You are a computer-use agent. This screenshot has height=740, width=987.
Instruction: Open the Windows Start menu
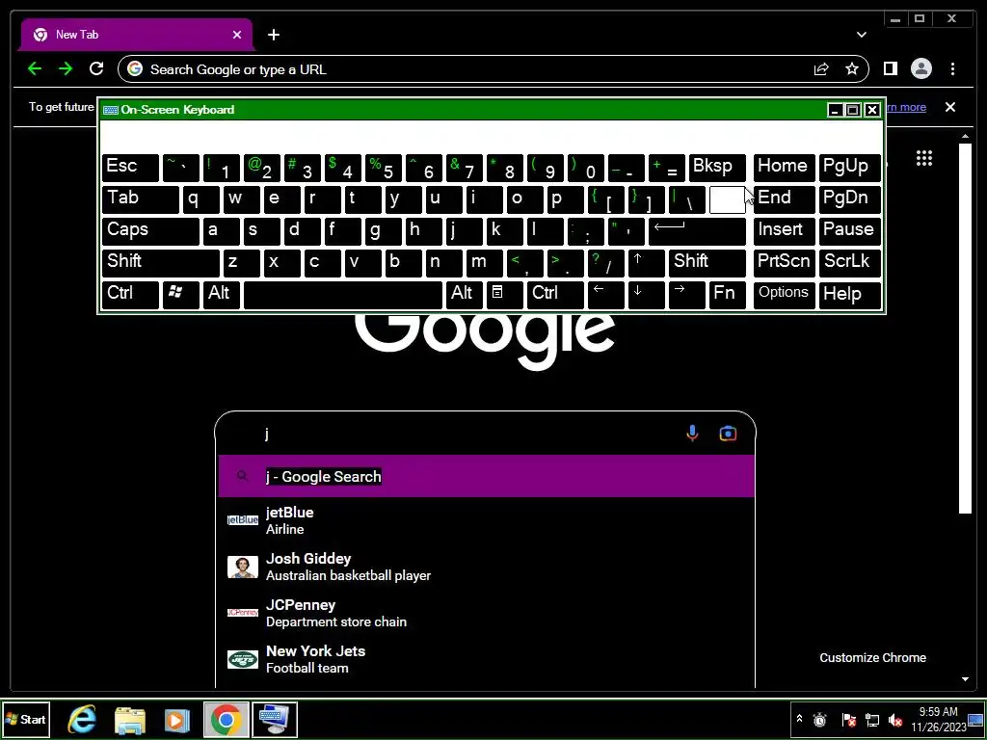(26, 719)
